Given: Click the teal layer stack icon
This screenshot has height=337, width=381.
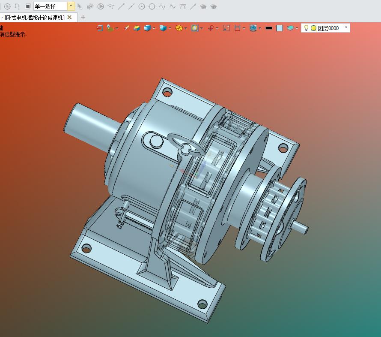Looking at the screenshot, I should click(290, 28).
